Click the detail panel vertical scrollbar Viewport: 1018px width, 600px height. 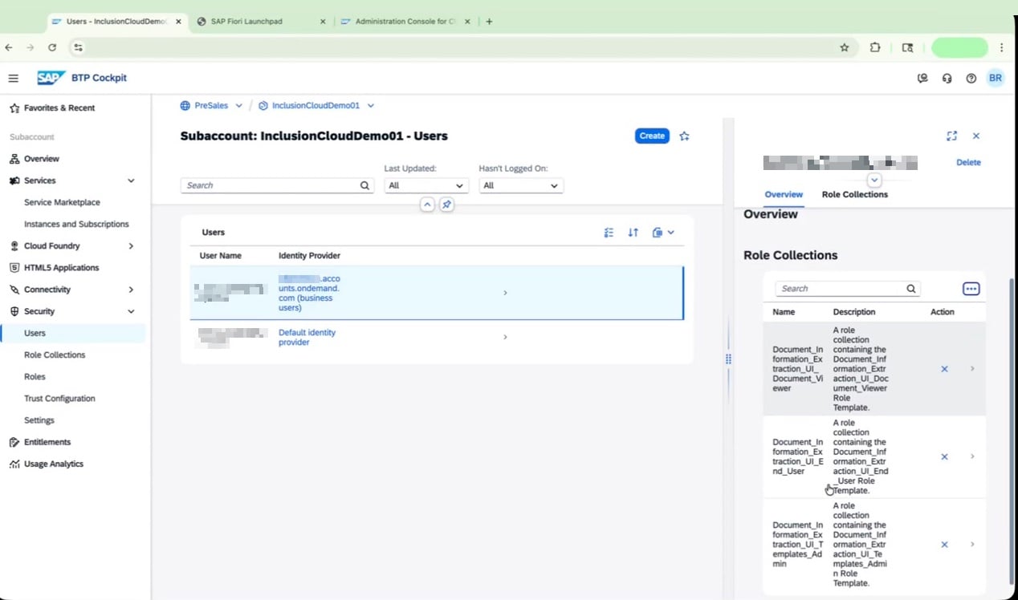click(1012, 431)
